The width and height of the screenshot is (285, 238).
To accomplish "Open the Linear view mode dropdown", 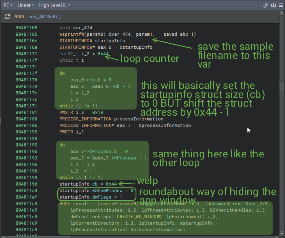I will pos(26,5).
